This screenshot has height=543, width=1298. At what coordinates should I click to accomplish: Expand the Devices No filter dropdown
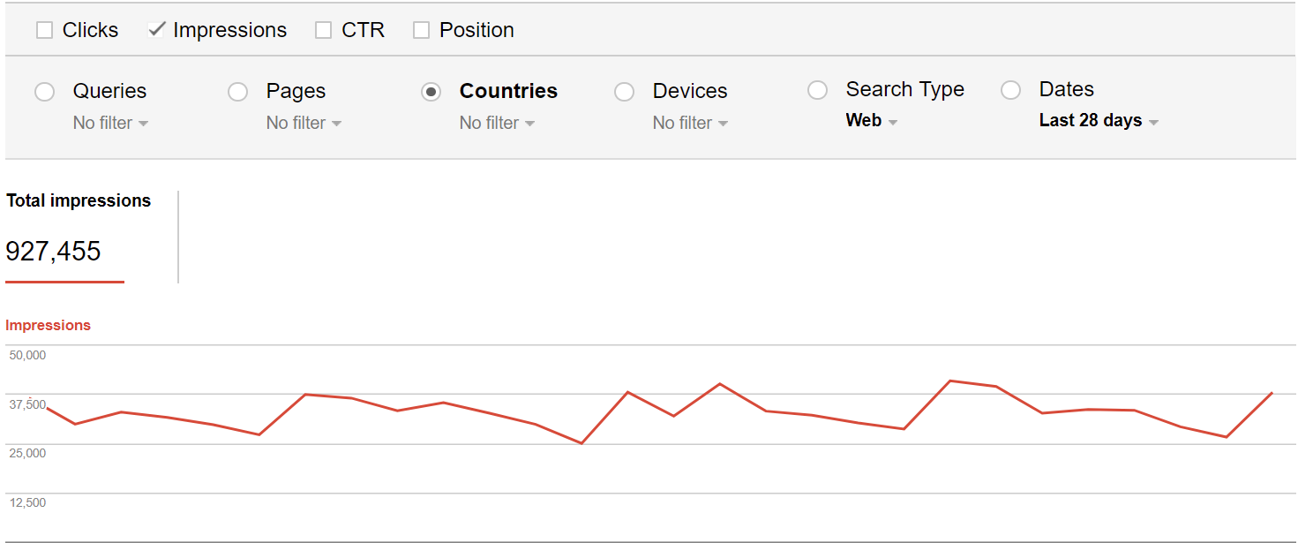tap(690, 124)
